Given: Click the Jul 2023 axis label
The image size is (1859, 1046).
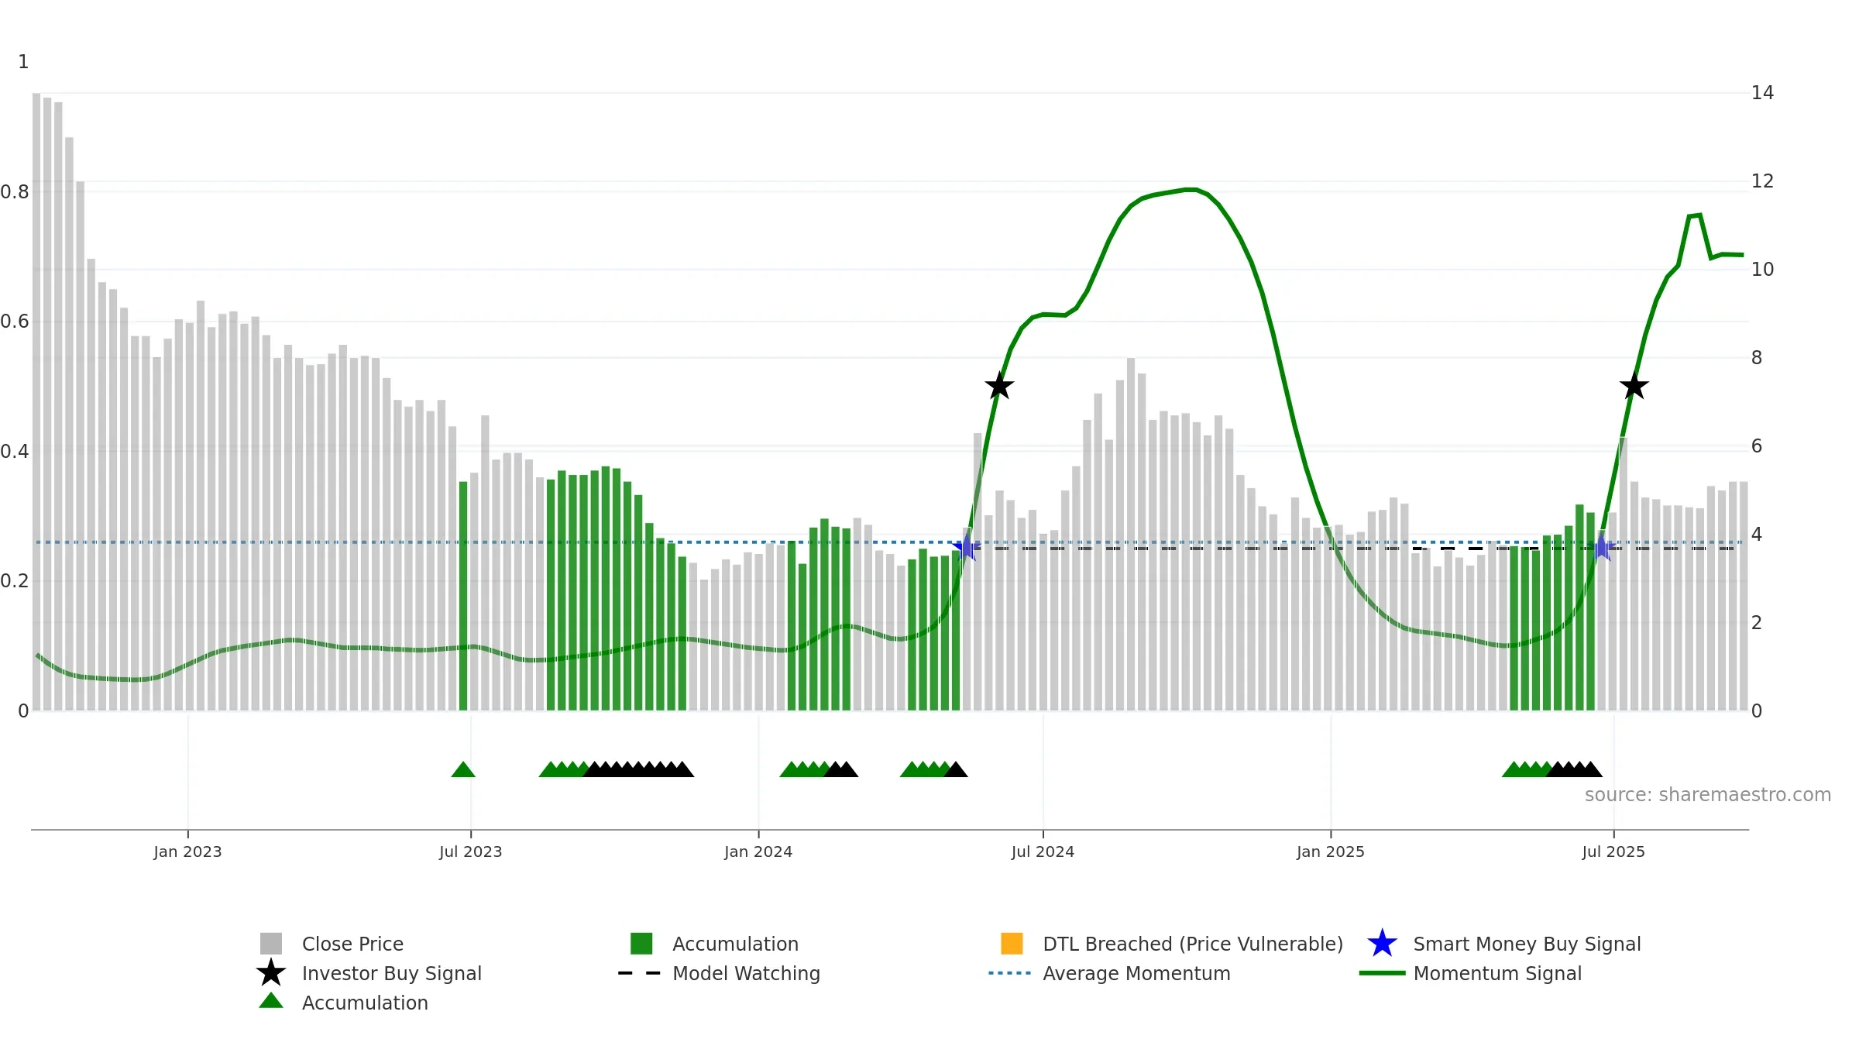Looking at the screenshot, I should pyautogui.click(x=471, y=852).
